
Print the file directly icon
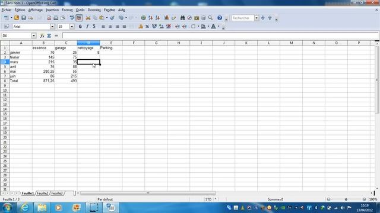pos(56,18)
